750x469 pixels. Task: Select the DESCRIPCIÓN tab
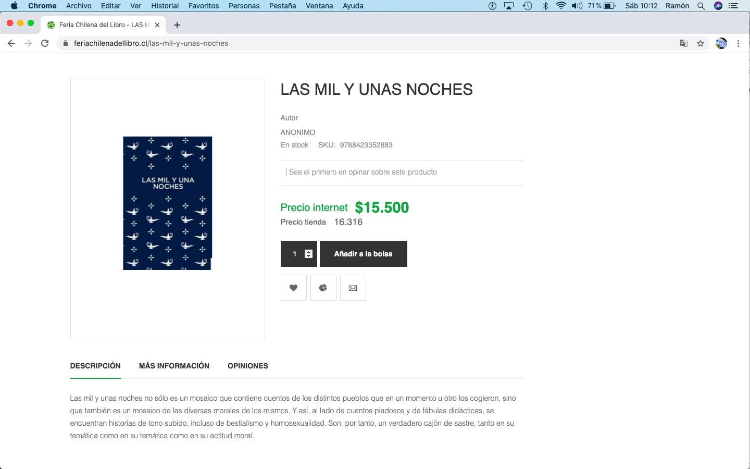(x=95, y=366)
